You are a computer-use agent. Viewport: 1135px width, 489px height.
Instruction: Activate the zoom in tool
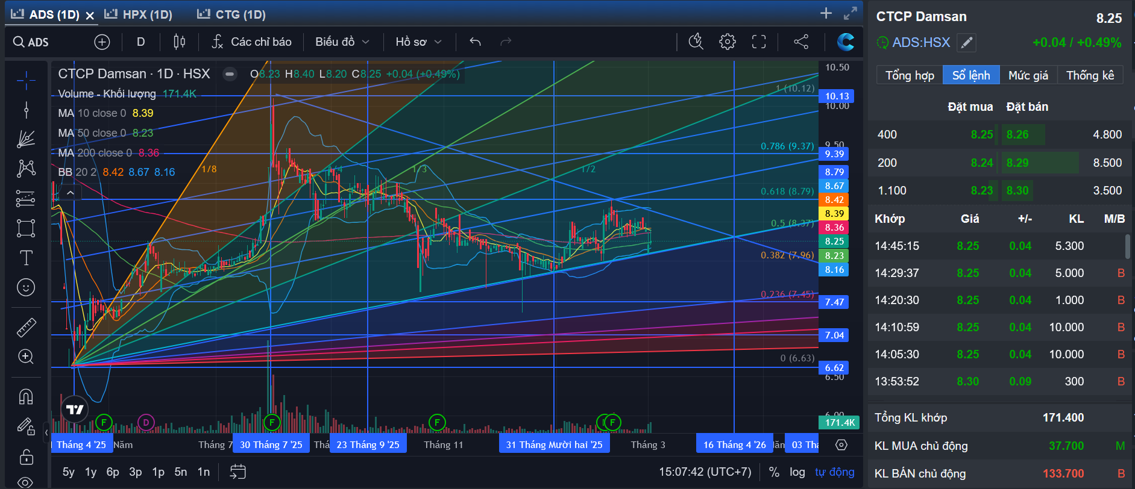[26, 357]
